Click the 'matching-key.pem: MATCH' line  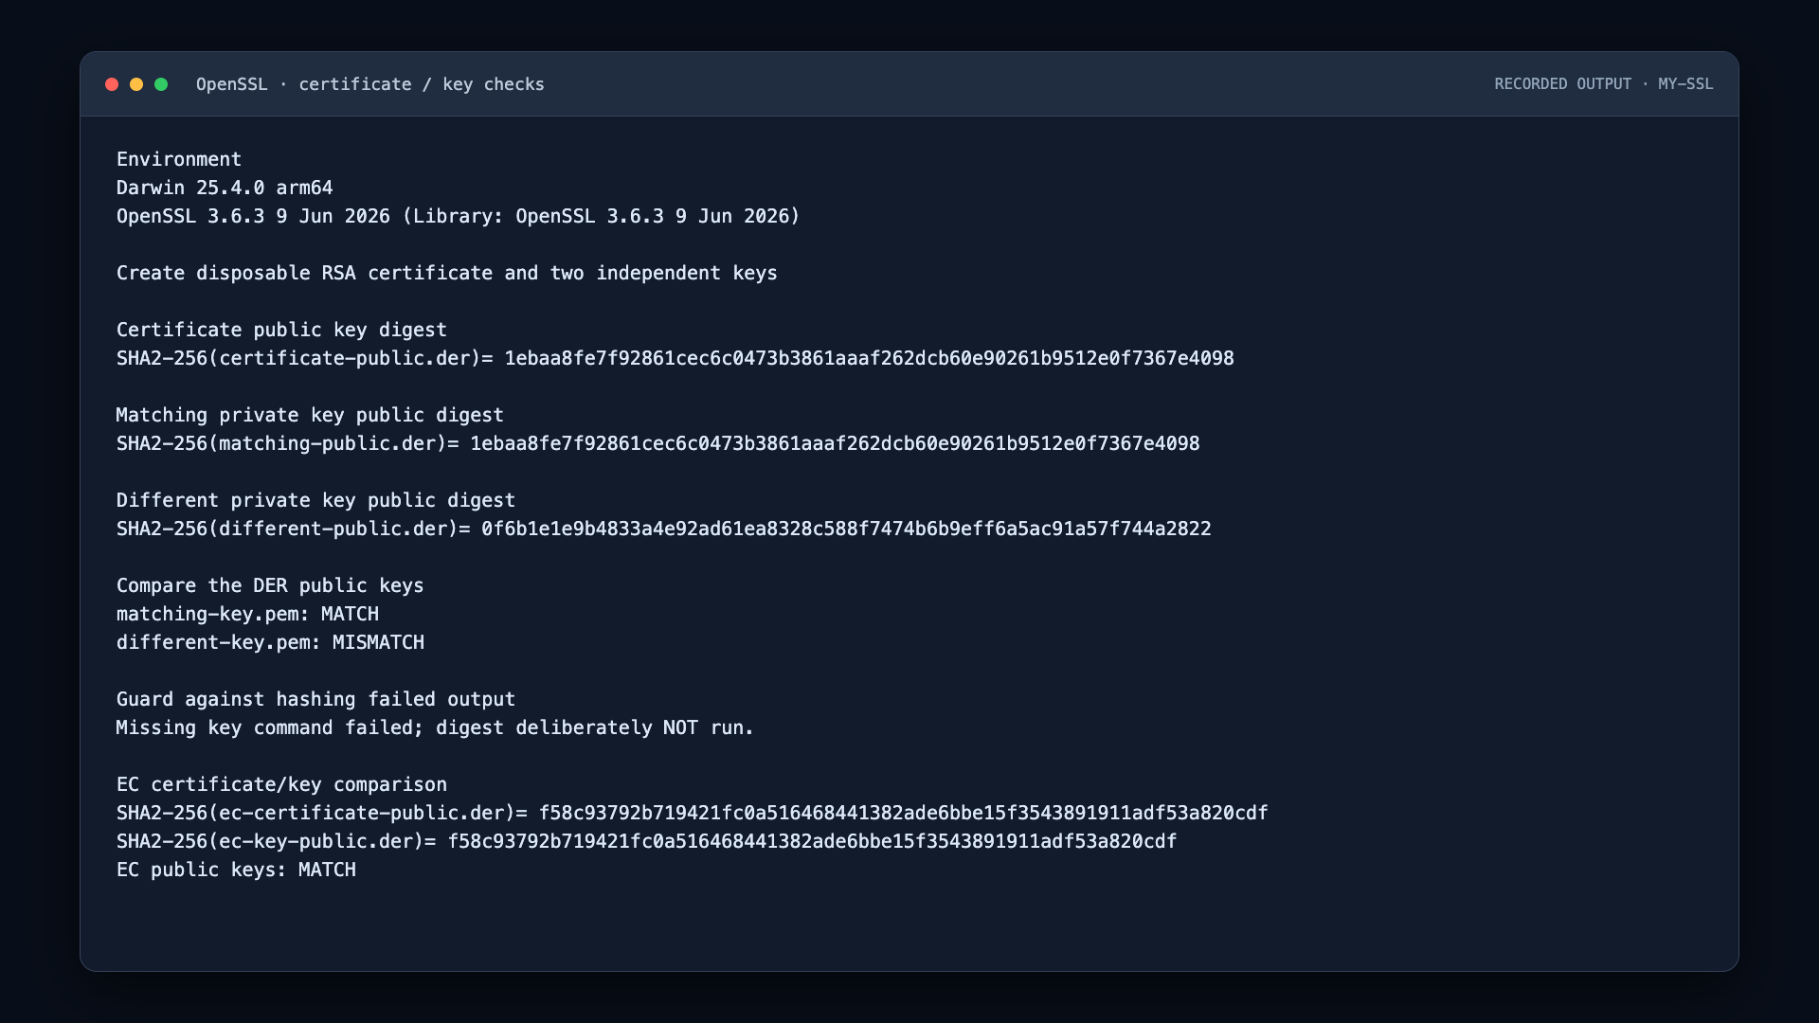(x=247, y=614)
